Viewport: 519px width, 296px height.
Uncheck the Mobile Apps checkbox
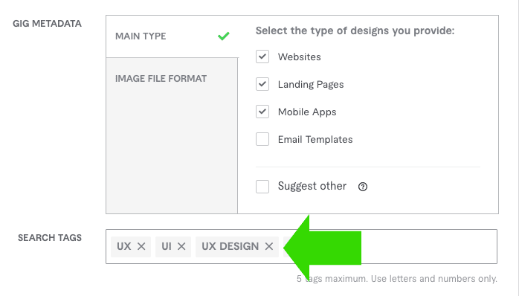(x=262, y=112)
